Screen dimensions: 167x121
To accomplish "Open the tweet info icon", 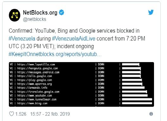I will [151, 114].
